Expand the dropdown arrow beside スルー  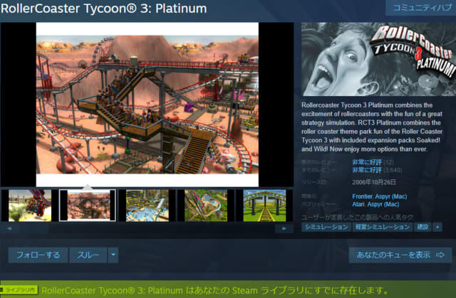(113, 255)
